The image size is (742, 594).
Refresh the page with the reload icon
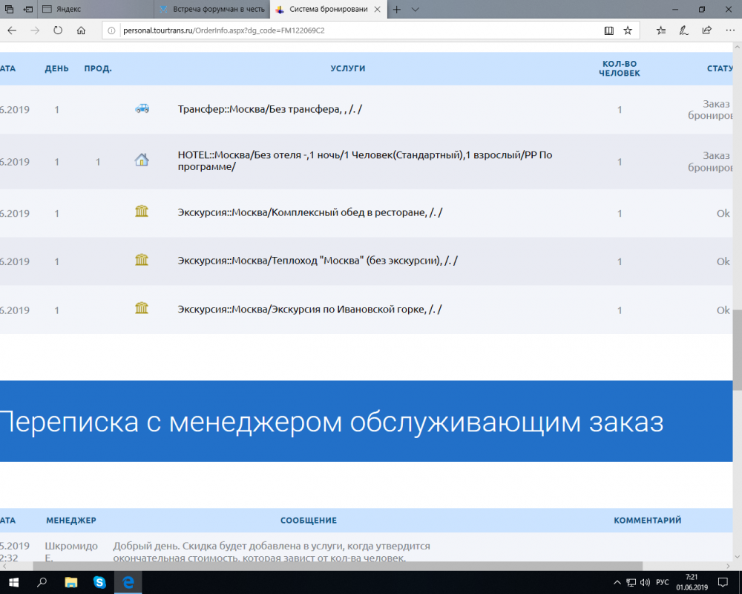point(58,30)
